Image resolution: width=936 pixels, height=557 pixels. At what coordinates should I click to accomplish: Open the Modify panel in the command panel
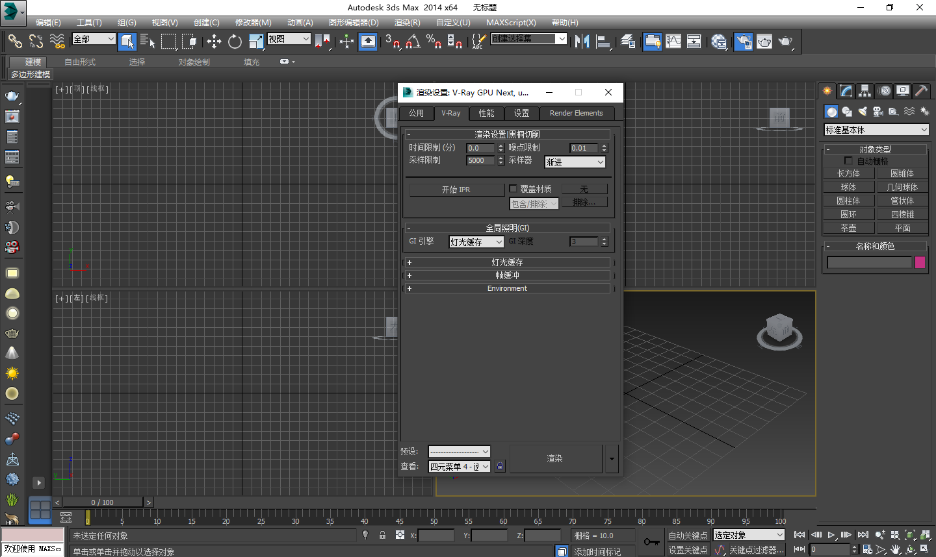tap(846, 91)
